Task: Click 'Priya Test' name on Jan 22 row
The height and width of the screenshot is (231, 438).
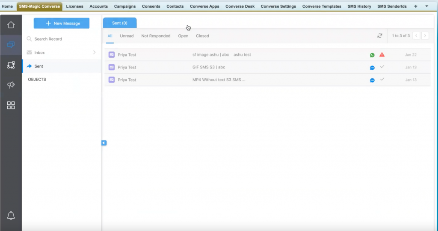Action: (127, 55)
